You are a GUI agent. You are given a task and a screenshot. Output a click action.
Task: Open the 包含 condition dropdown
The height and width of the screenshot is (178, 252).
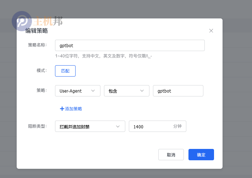click(127, 91)
